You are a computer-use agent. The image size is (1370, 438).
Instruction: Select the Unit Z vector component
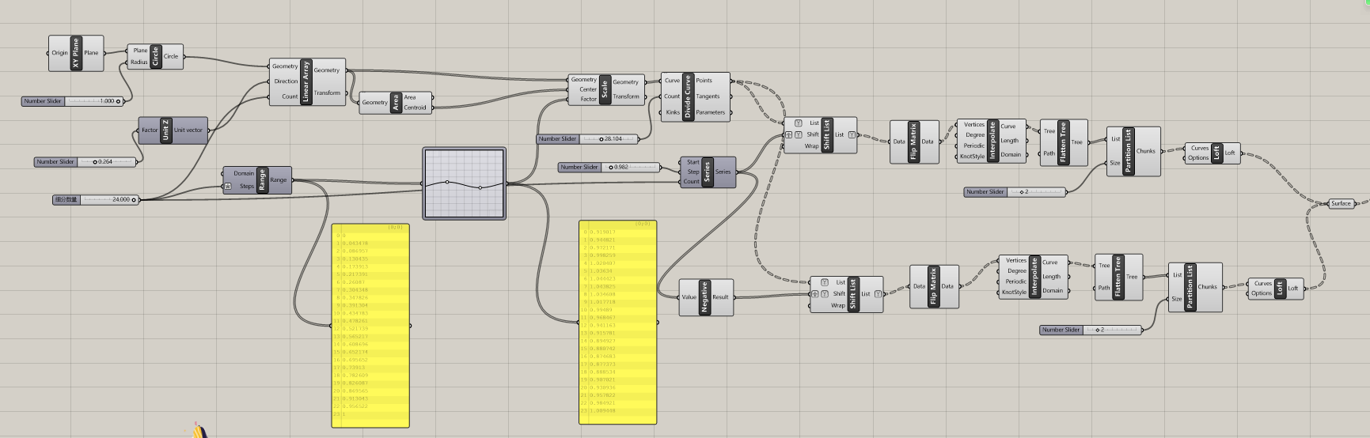(x=165, y=130)
